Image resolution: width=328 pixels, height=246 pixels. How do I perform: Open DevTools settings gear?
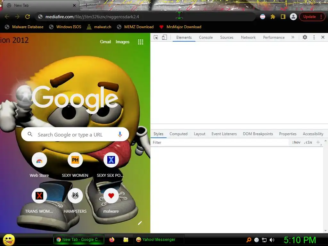click(305, 37)
